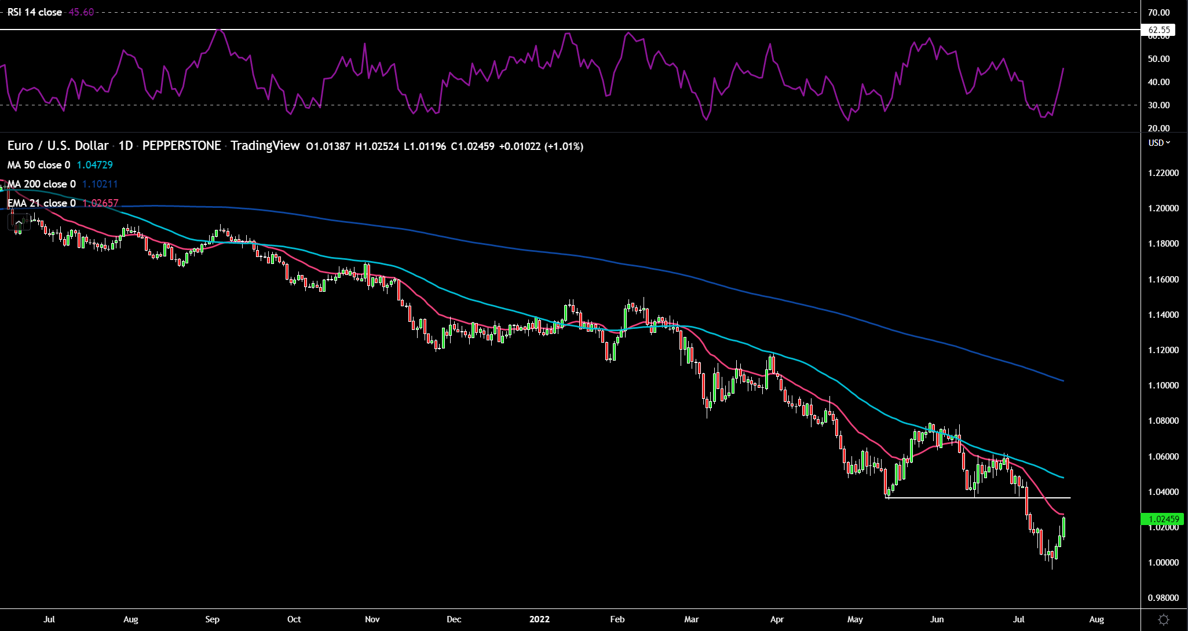1188x631 pixels.
Task: Click the RSI value 45.60
Action: pos(81,12)
